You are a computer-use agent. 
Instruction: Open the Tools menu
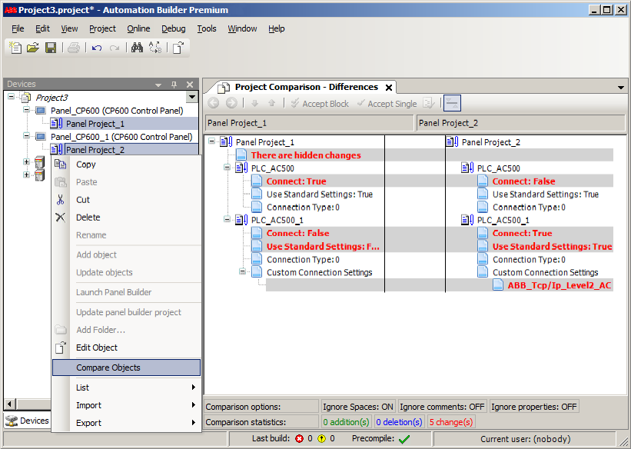(x=207, y=28)
